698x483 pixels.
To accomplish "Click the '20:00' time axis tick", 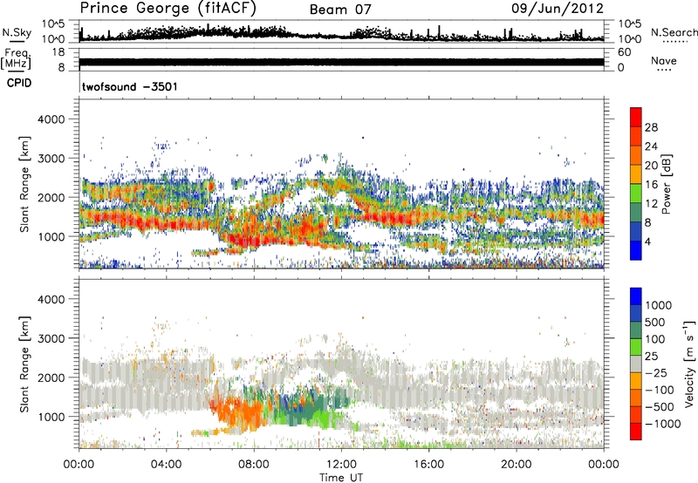I will pos(517,465).
